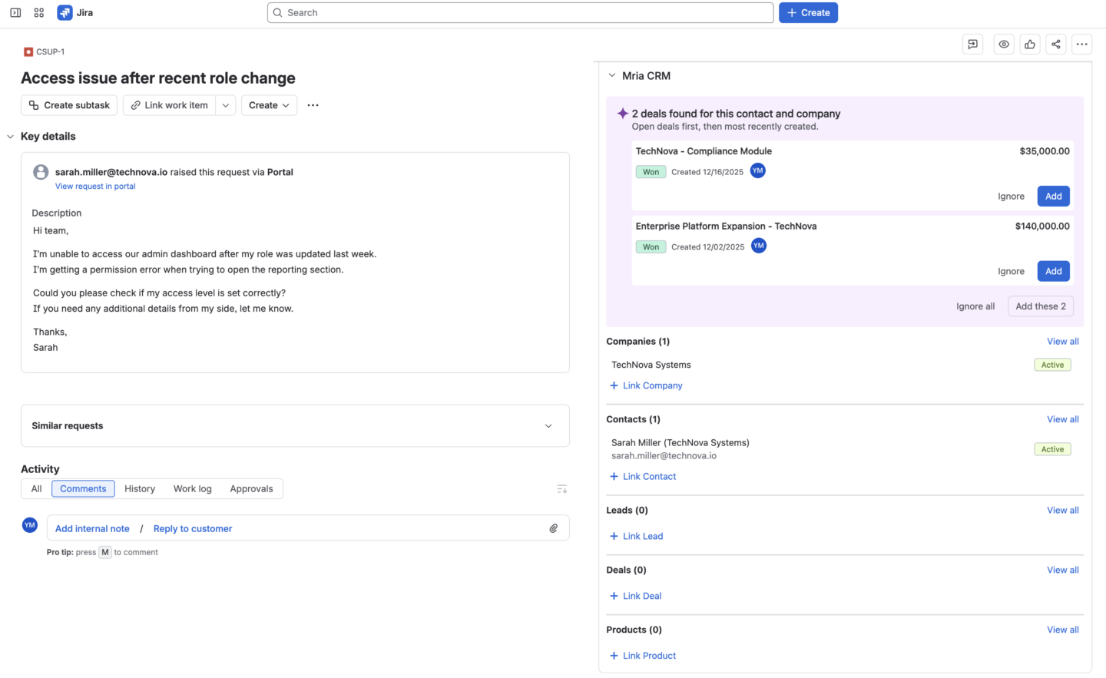Select the Comments activity tab
This screenshot has width=1106, height=678.
tap(83, 489)
